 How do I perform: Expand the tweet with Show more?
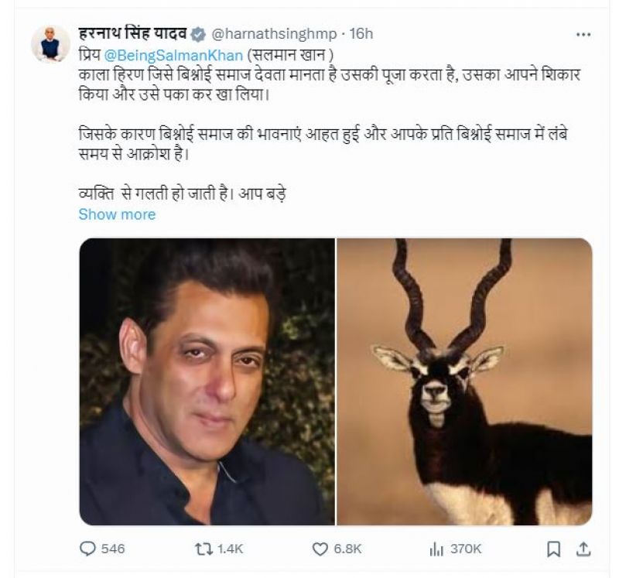click(x=117, y=214)
